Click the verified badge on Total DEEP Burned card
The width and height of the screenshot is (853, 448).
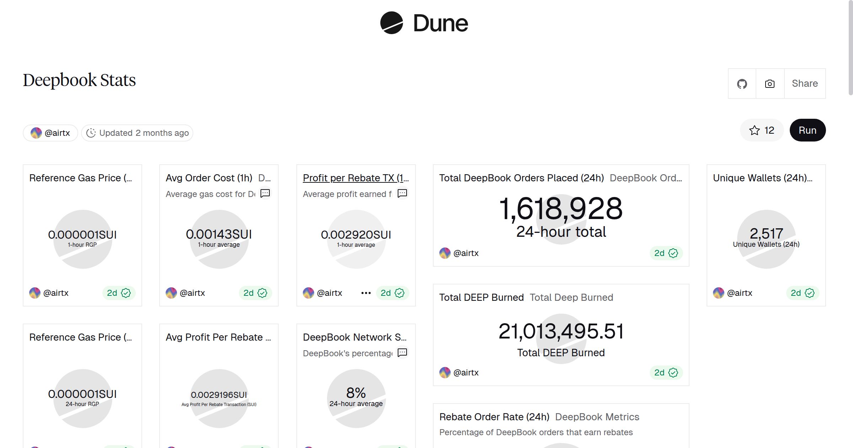(x=672, y=373)
